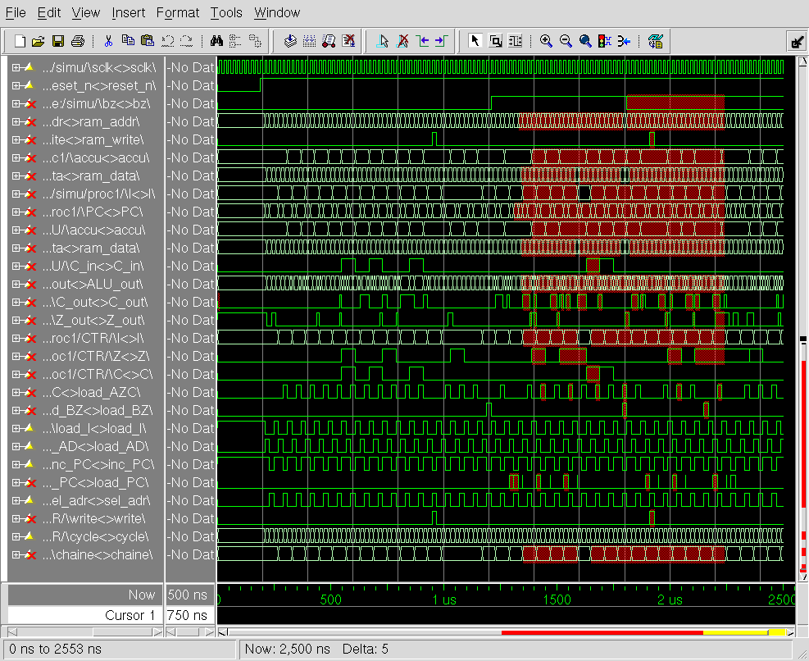This screenshot has height=661, width=809.
Task: Activate the Select Mode arrow pointer tool
Action: (475, 41)
